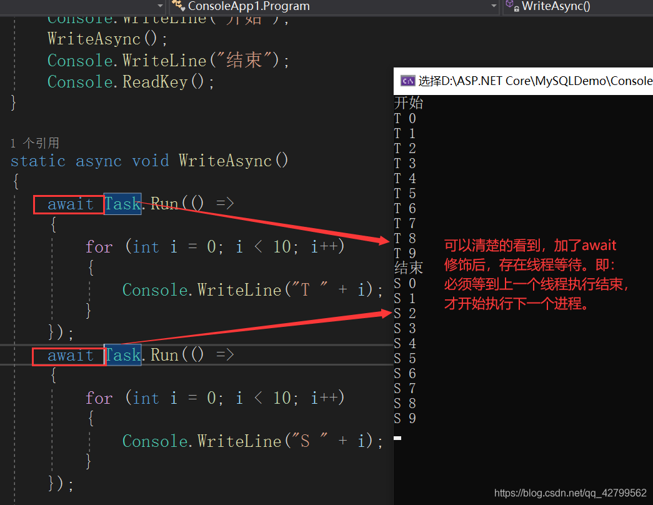The image size is (653, 505).
Task: Click the async keyword in method declaration
Action: (99, 161)
